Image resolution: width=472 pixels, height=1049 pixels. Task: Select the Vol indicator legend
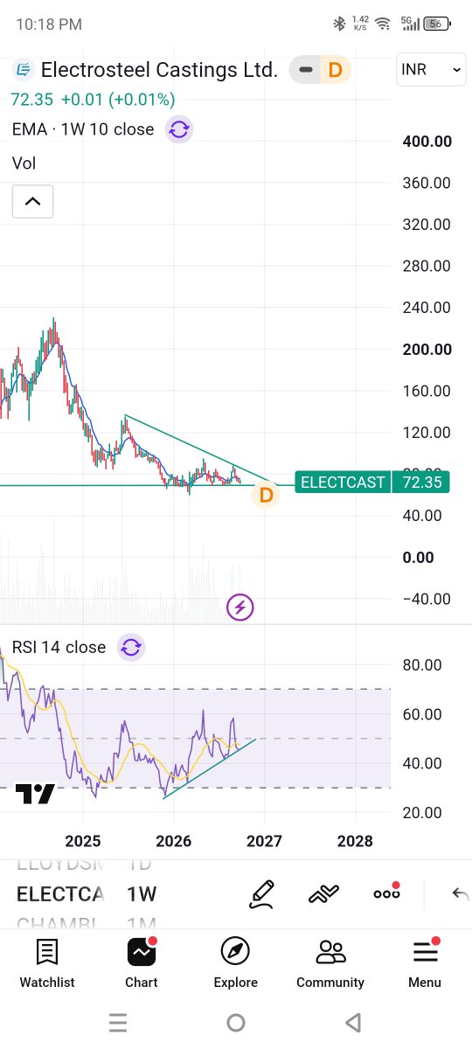[x=24, y=163]
